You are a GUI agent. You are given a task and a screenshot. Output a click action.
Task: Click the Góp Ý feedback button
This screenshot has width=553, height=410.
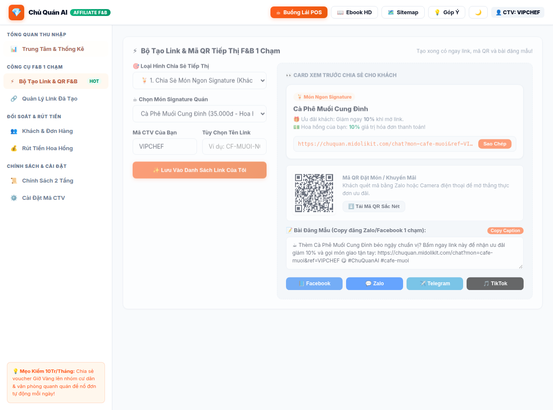(x=447, y=13)
